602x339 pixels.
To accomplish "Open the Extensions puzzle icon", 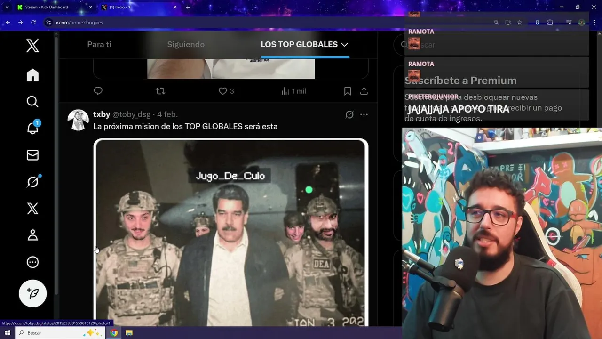I will 550,22.
